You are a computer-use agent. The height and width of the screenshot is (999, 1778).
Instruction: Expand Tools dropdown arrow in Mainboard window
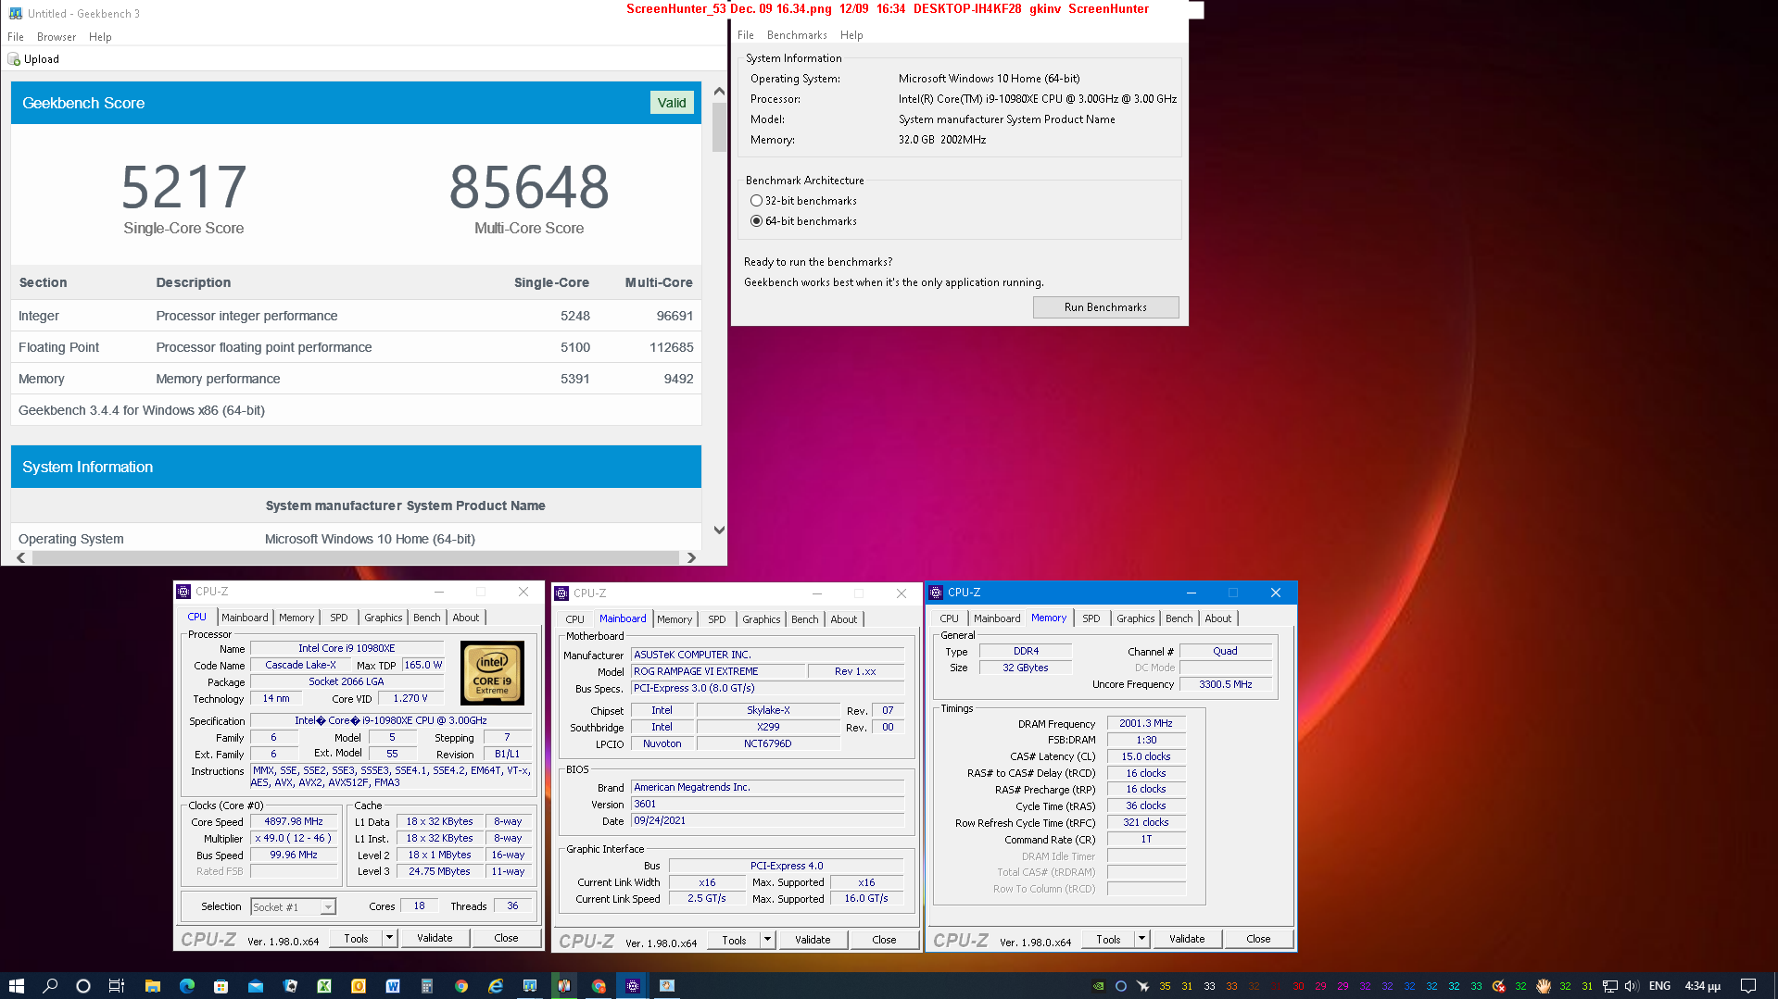pyautogui.click(x=768, y=940)
